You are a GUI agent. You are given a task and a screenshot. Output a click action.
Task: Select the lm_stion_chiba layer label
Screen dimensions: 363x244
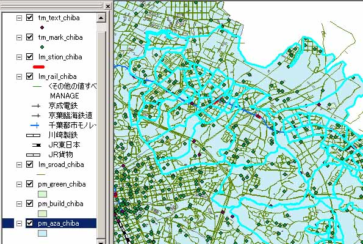[60, 57]
